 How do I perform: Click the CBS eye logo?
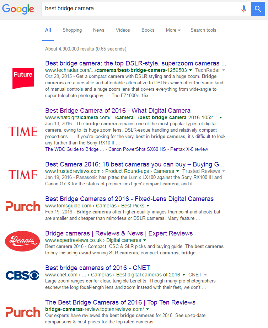tap(23, 275)
